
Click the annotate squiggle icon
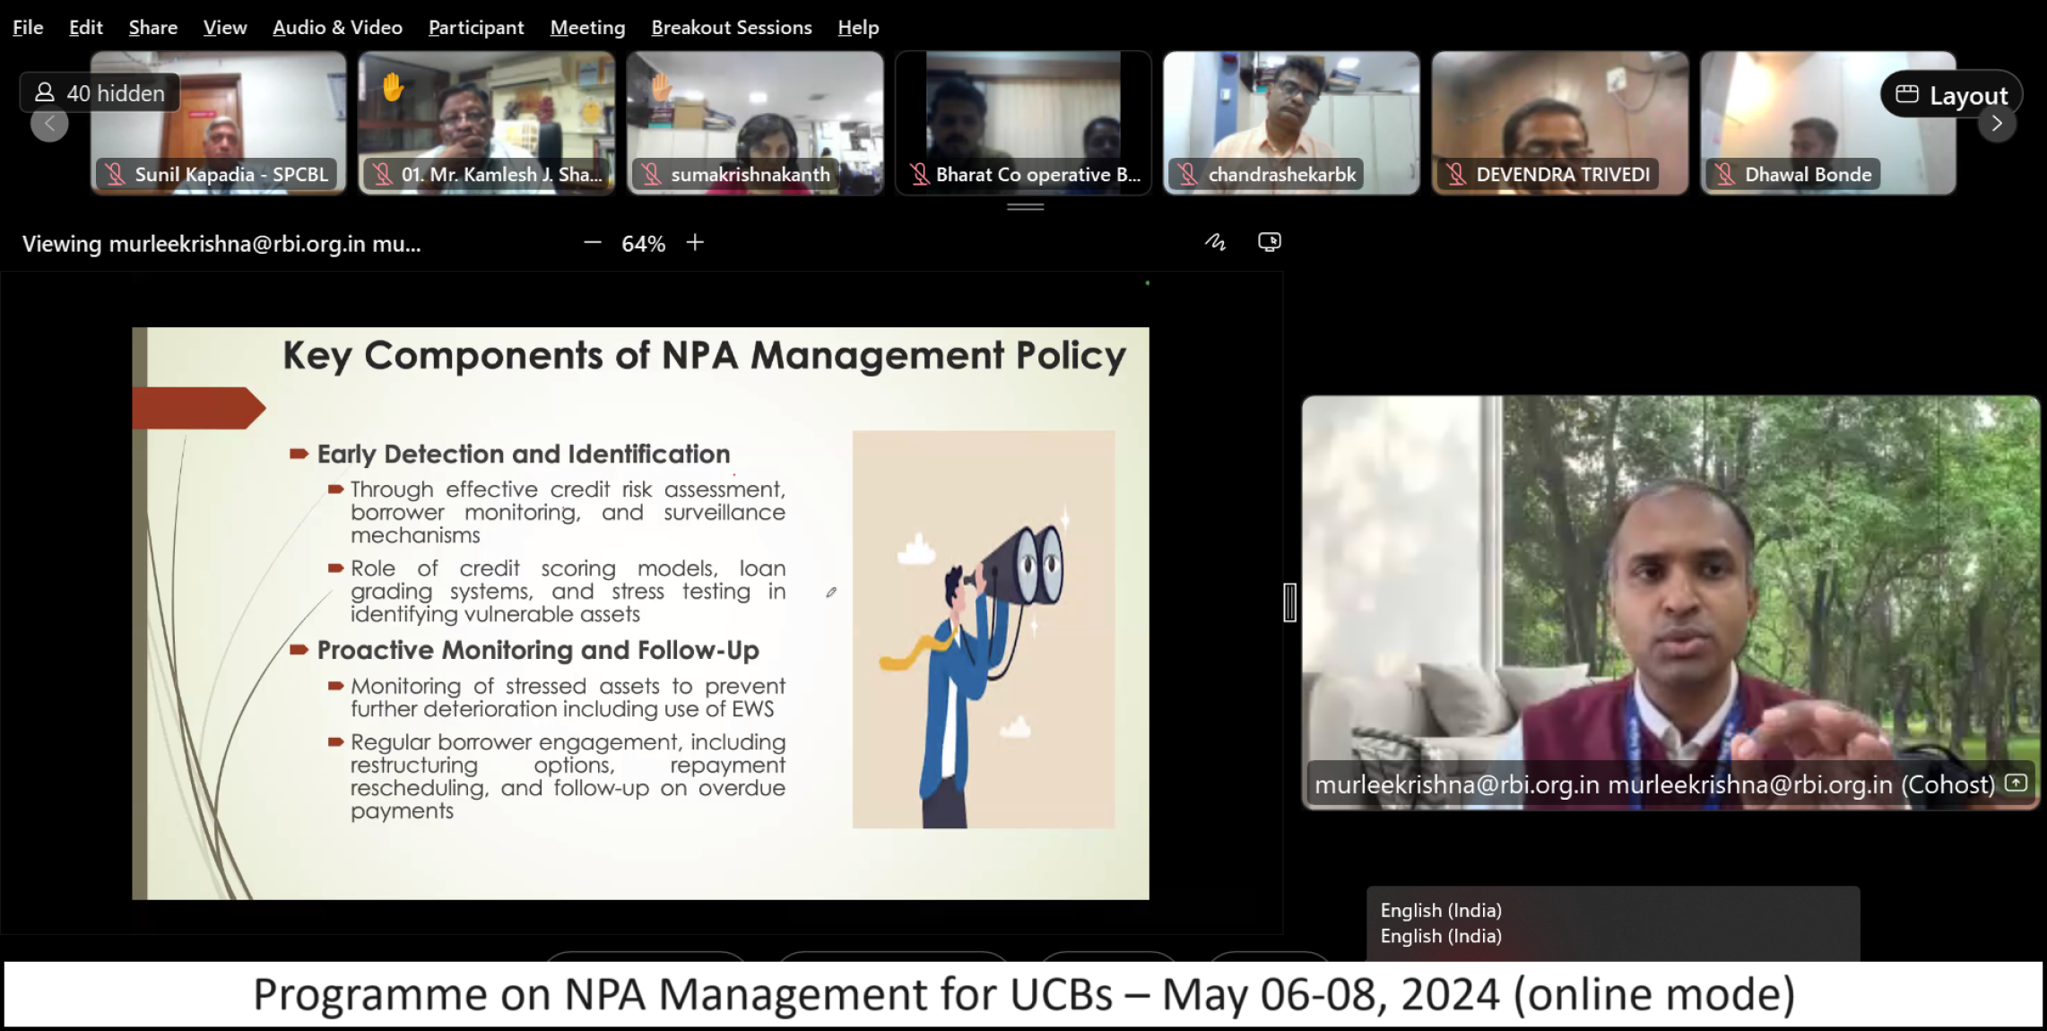(1215, 242)
